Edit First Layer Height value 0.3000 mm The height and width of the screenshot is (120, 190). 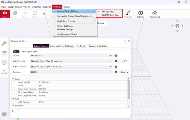pos(83,92)
